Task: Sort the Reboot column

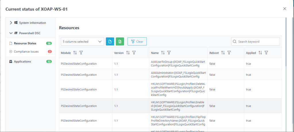Action: tap(223, 53)
